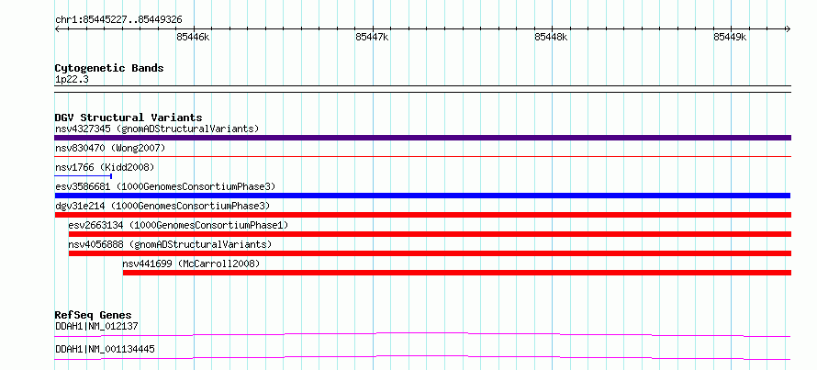This screenshot has height=370, width=817.
Task: Click the esv3586681 1000Genomes Phase3 label
Action: 165,186
